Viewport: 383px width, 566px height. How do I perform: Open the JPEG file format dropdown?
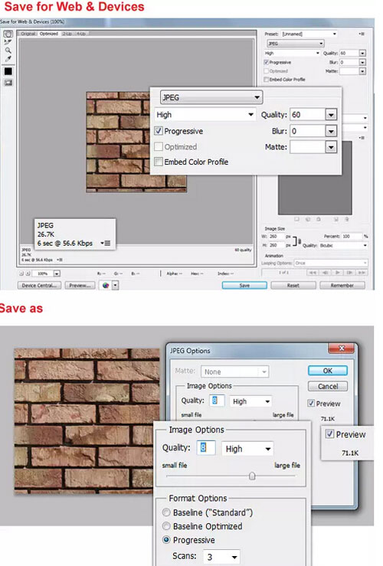211,97
